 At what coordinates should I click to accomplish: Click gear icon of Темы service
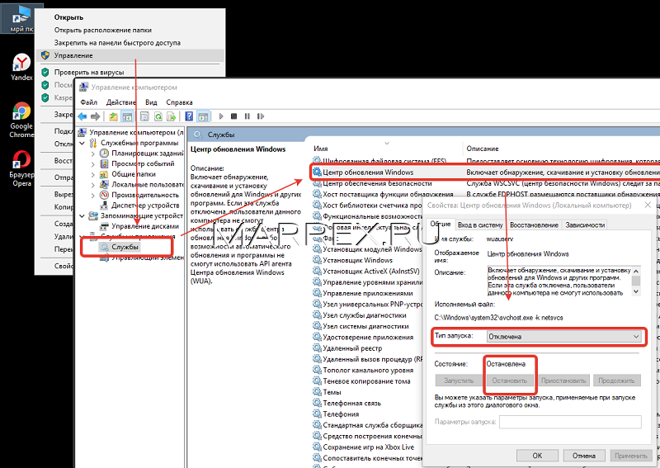[x=317, y=392]
